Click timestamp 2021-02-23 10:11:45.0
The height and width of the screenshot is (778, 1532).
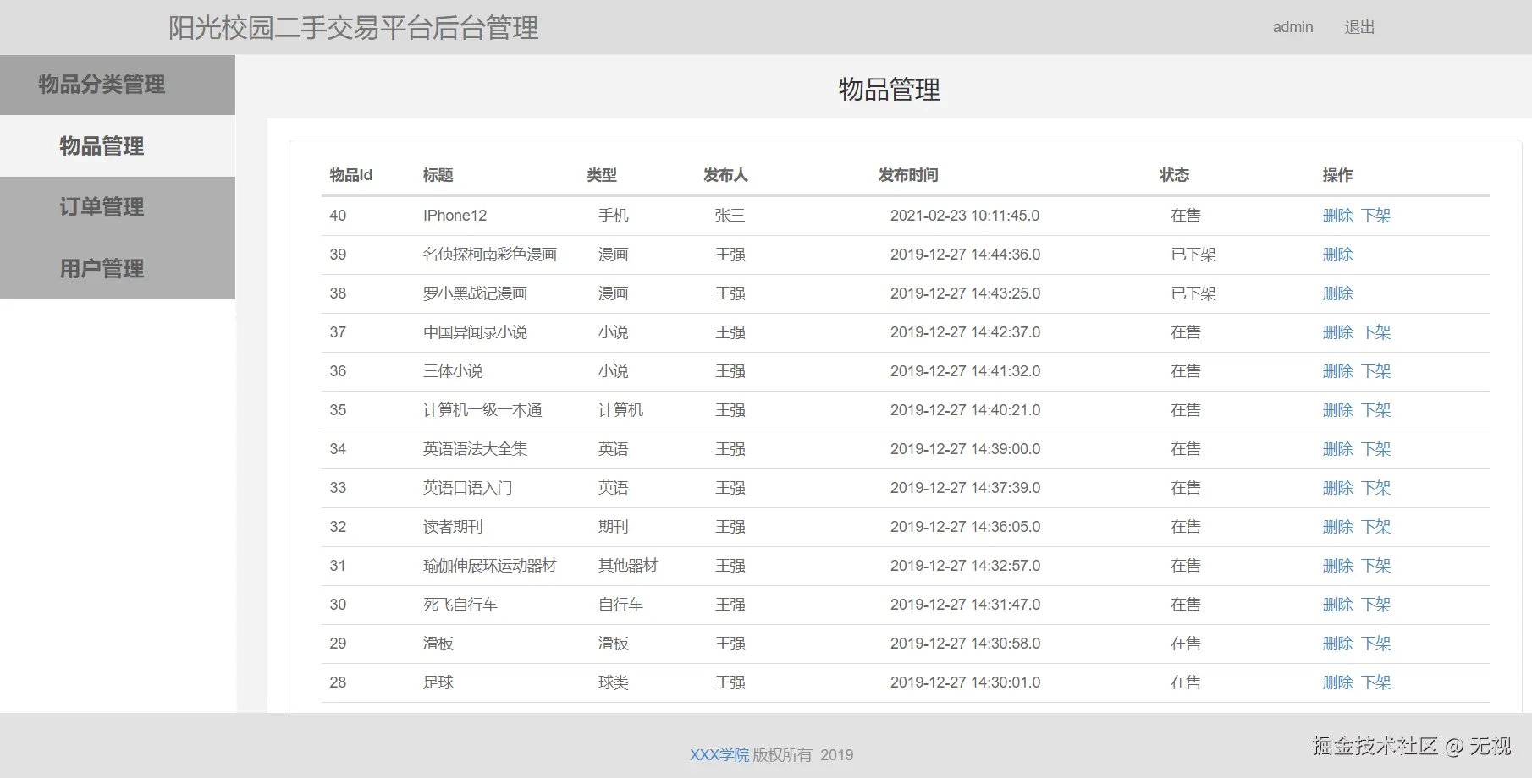(x=965, y=216)
